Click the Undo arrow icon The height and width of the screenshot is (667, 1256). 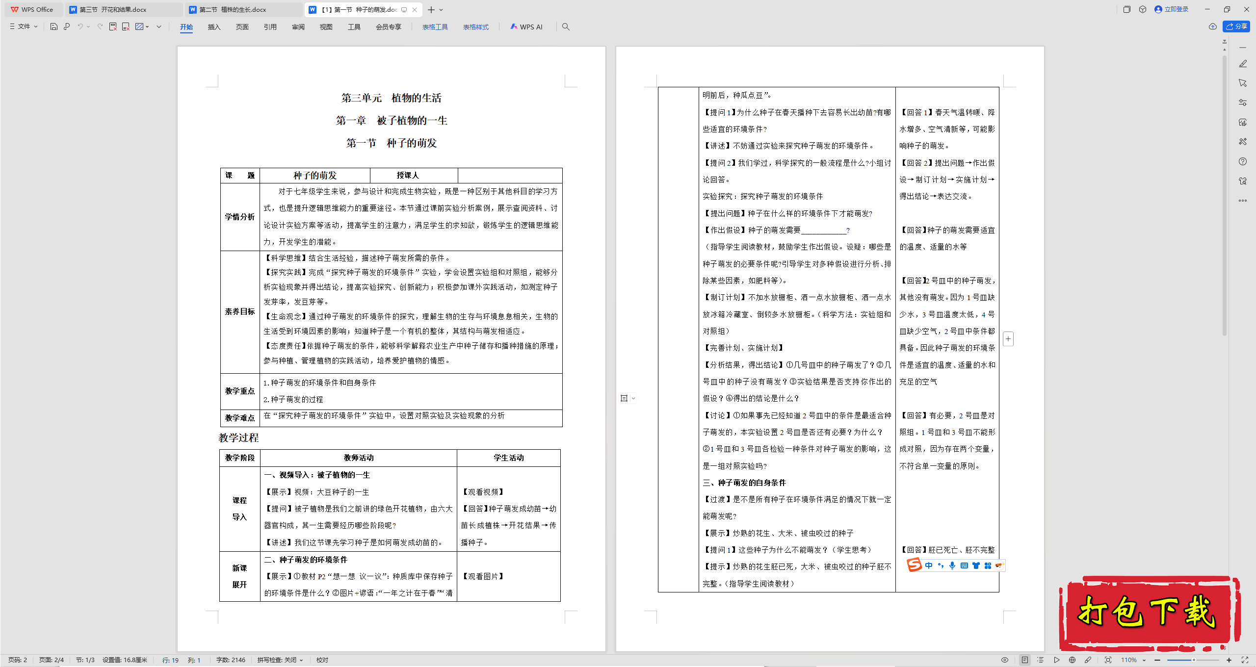coord(80,26)
